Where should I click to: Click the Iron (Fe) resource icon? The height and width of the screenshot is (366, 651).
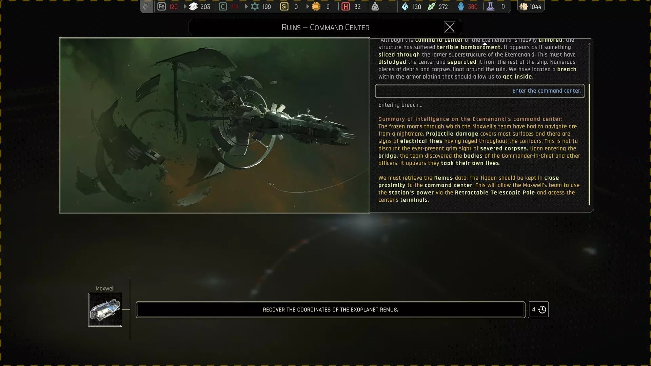[x=161, y=6]
